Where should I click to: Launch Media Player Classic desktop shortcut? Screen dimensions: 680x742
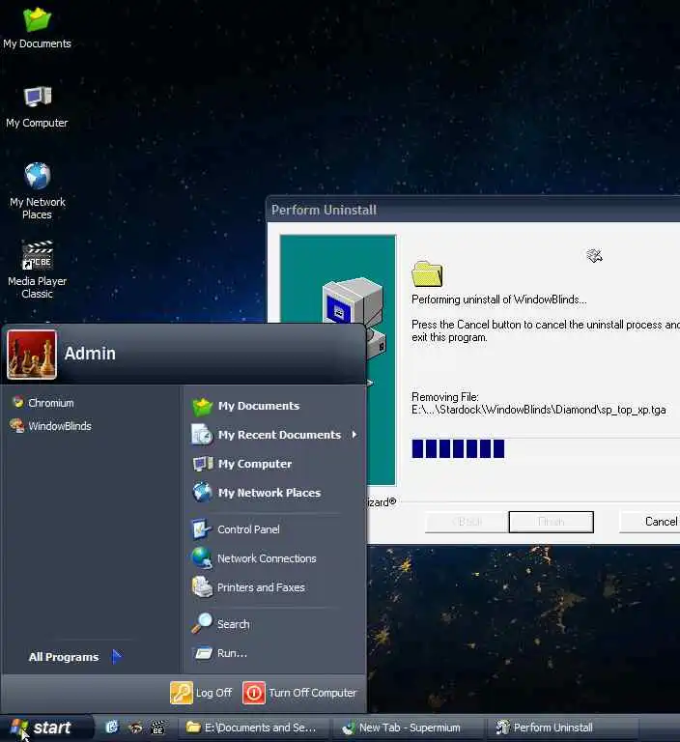(38, 270)
